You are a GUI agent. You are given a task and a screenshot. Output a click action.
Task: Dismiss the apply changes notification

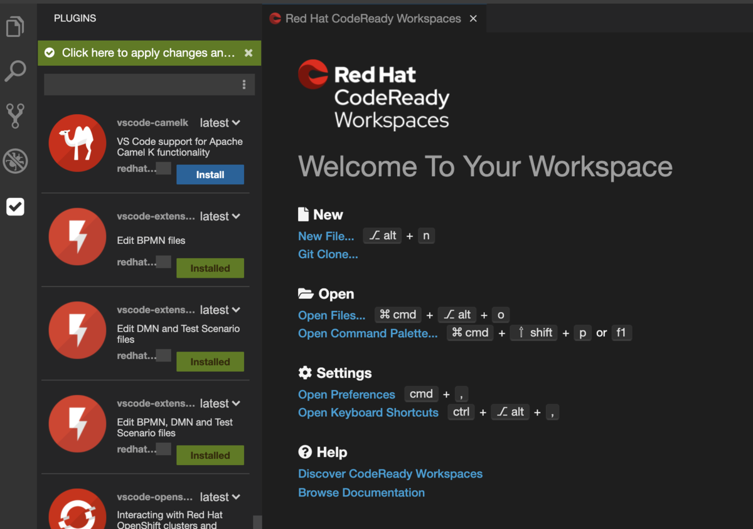tap(248, 53)
